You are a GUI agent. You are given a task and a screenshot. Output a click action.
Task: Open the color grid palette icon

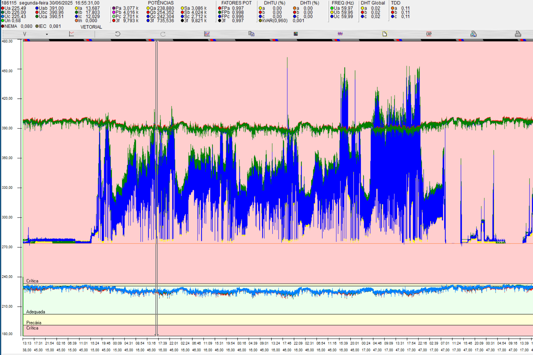[x=296, y=34]
